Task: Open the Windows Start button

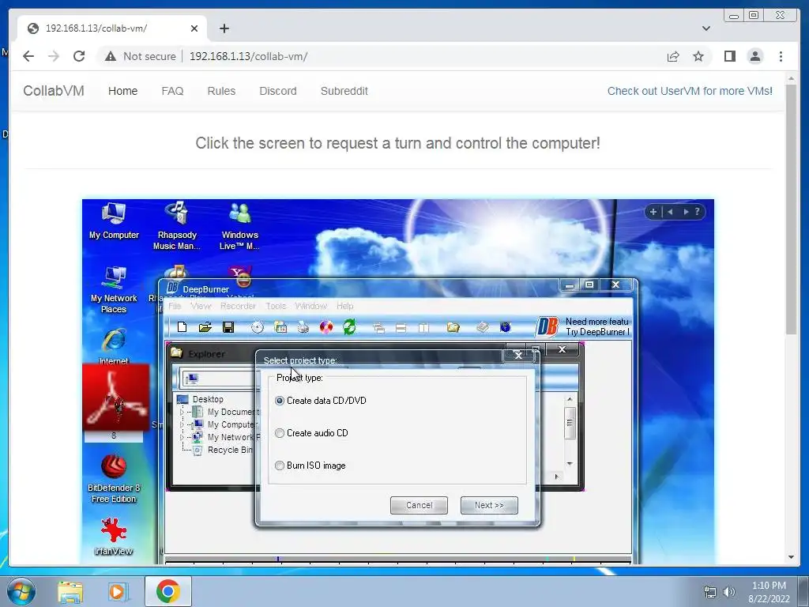Action: click(x=21, y=591)
